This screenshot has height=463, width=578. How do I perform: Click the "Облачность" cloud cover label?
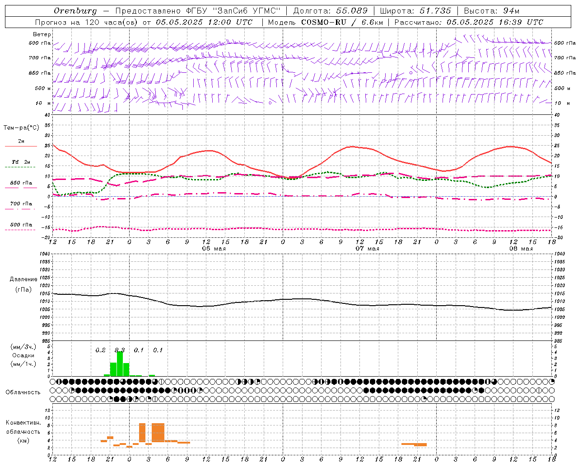click(x=23, y=392)
